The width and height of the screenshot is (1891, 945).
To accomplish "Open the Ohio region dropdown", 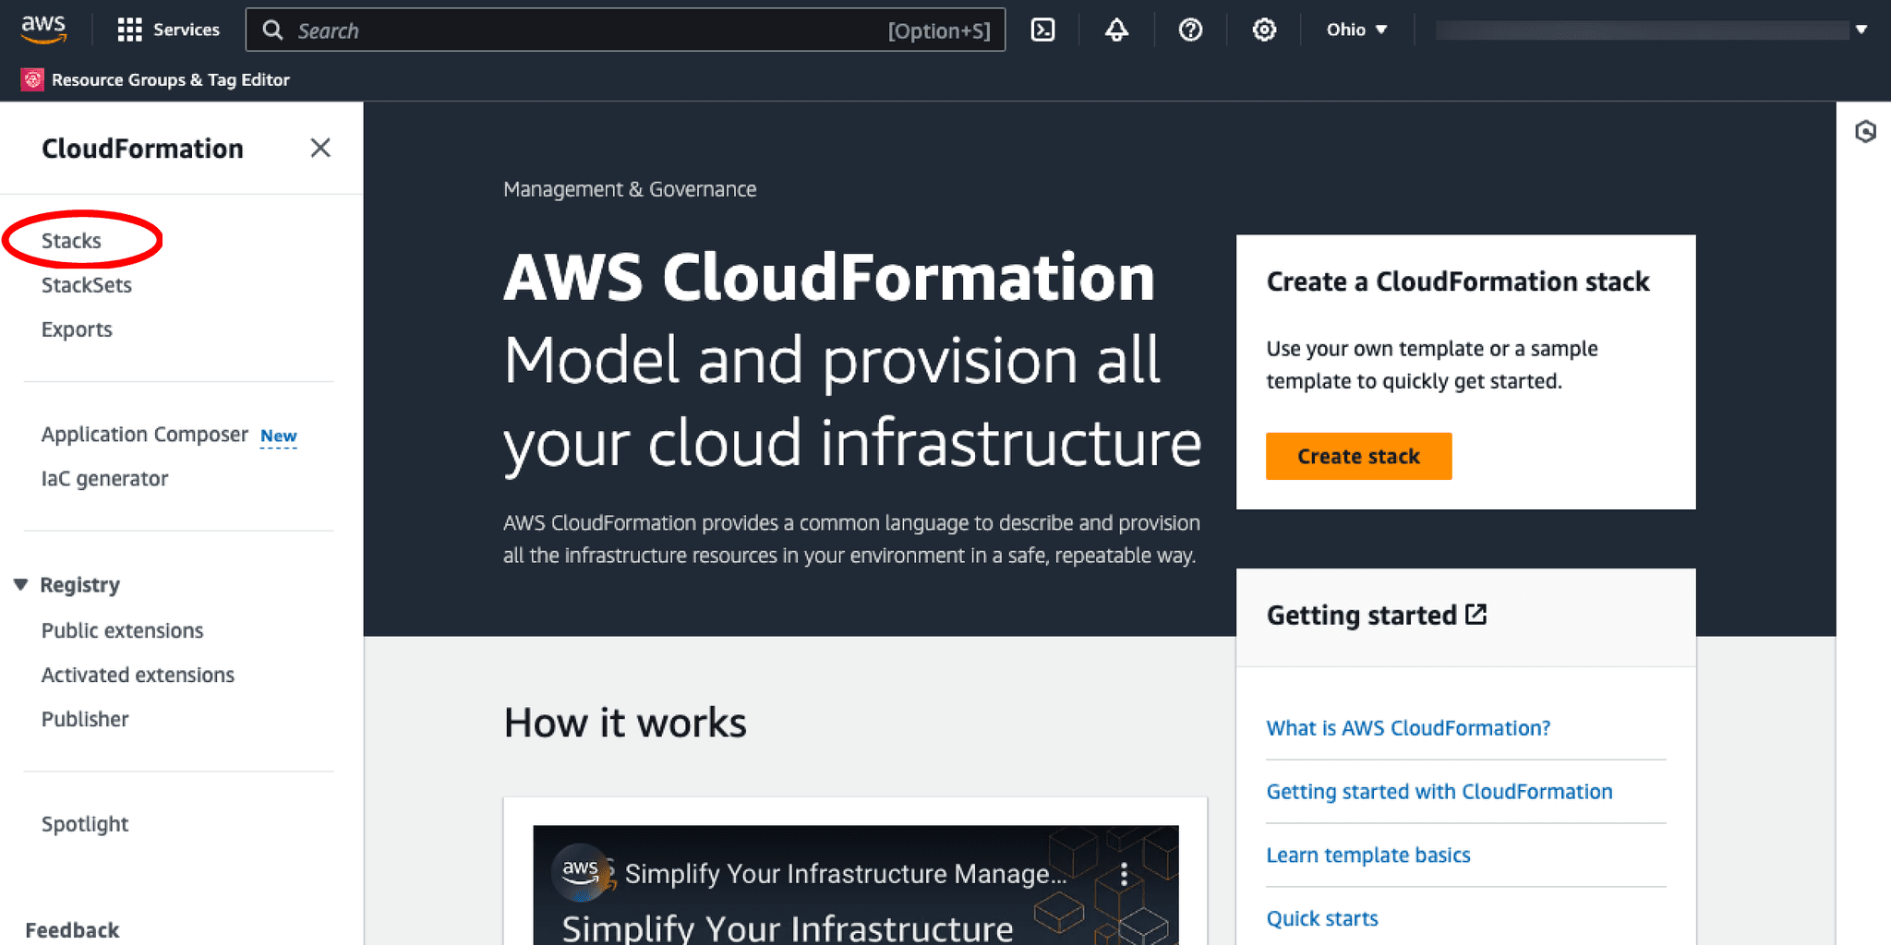I will pos(1356,30).
